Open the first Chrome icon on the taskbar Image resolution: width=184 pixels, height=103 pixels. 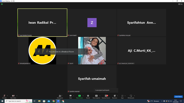53,101
